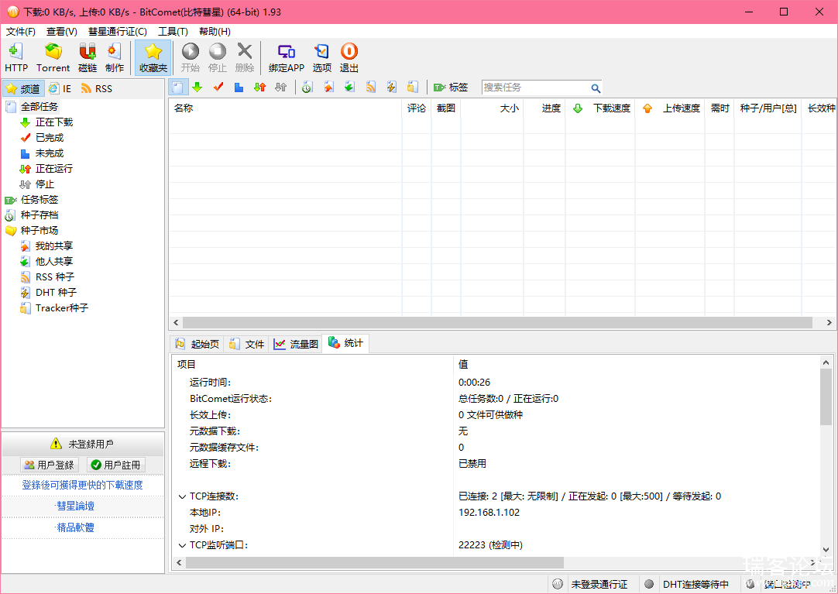Open the 工具(T) menu
838x594 pixels.
pyautogui.click(x=173, y=32)
